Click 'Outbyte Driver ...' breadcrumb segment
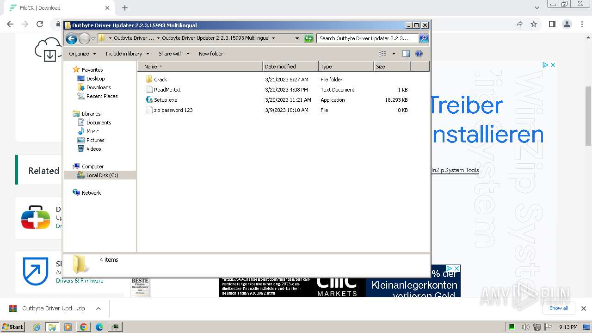The width and height of the screenshot is (592, 333). (134, 38)
